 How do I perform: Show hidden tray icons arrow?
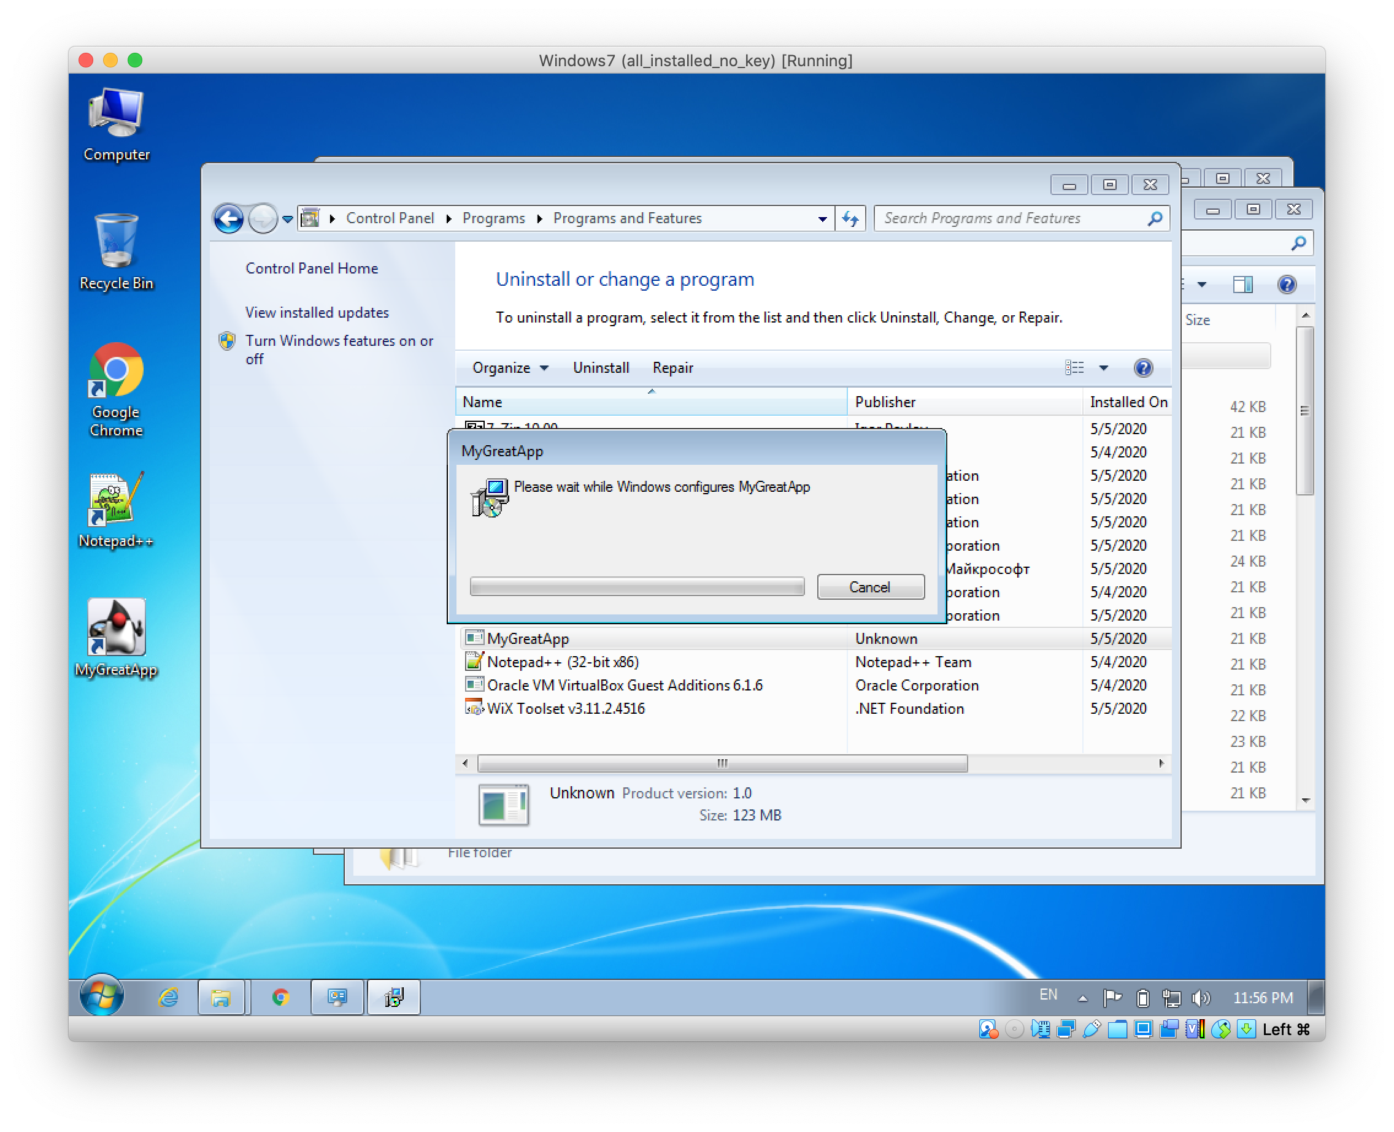1083,998
